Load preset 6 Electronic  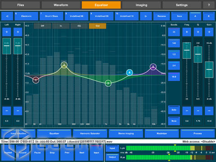[27, 16]
